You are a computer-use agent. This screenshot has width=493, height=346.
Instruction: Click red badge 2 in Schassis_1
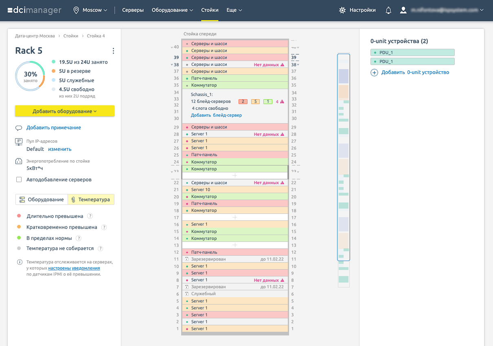(243, 102)
